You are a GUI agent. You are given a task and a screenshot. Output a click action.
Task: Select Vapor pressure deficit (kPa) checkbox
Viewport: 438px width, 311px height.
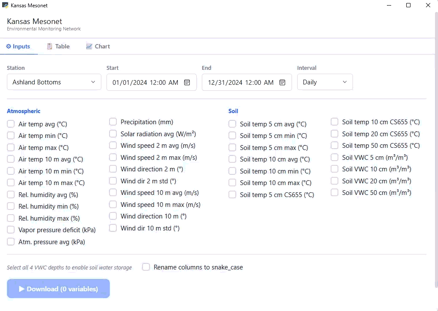(x=11, y=230)
